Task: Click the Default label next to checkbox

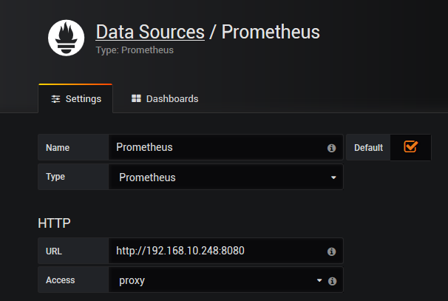Action: click(368, 148)
